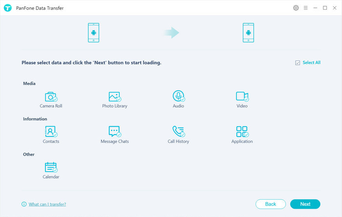Select the Call History icon
Screen dimensions: 342x217
[x=179, y=132]
